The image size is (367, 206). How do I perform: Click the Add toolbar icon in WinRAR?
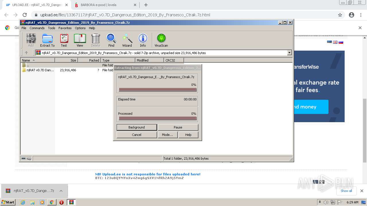coord(31,40)
